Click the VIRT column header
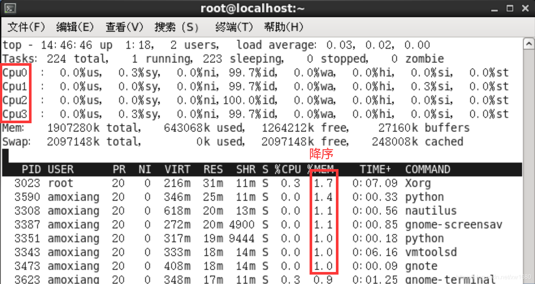The height and width of the screenshot is (284, 535). [177, 169]
